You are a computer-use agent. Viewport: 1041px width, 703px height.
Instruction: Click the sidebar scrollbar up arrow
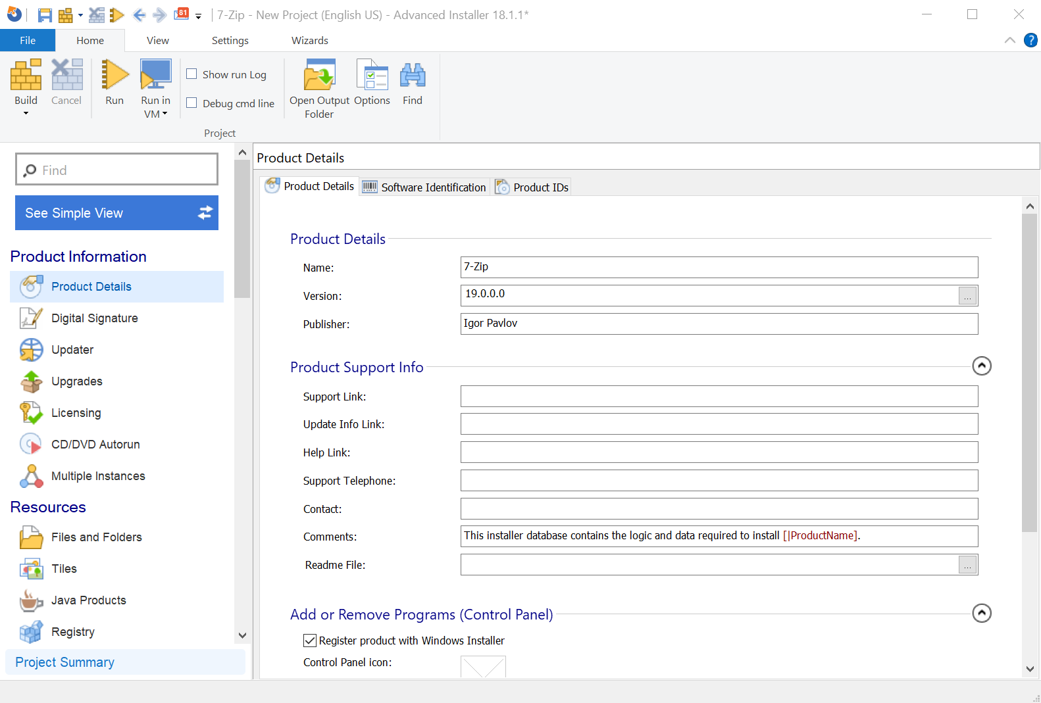(242, 153)
